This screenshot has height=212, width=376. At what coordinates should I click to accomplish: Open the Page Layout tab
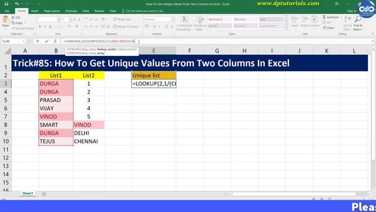click(52, 11)
